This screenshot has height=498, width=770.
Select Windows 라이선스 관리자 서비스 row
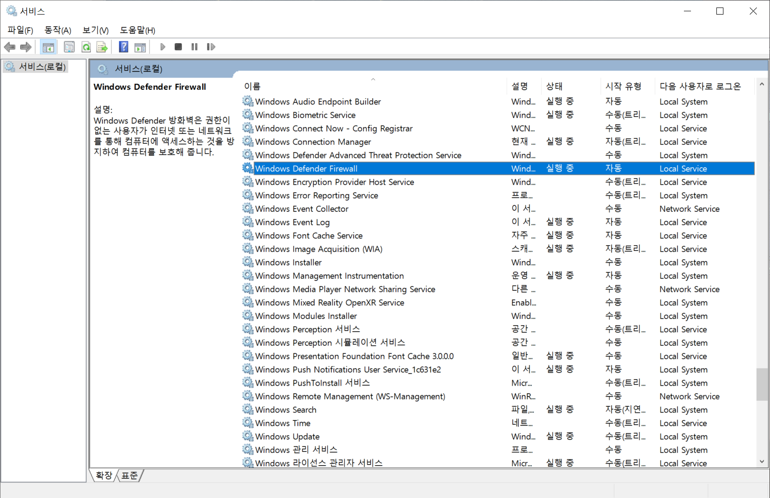498,463
